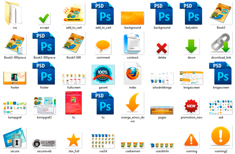Click the download_link chain icon file
Viewport: 235px width, 154px height.
pos(221,43)
